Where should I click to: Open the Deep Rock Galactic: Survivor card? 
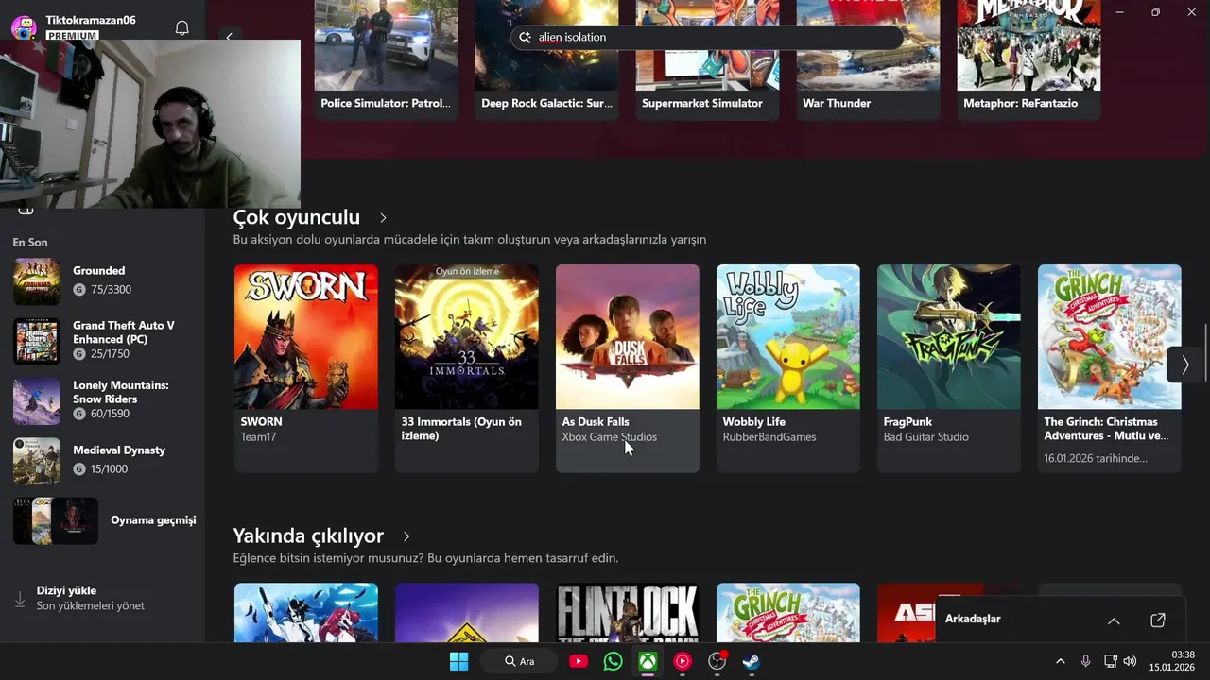tap(547, 59)
